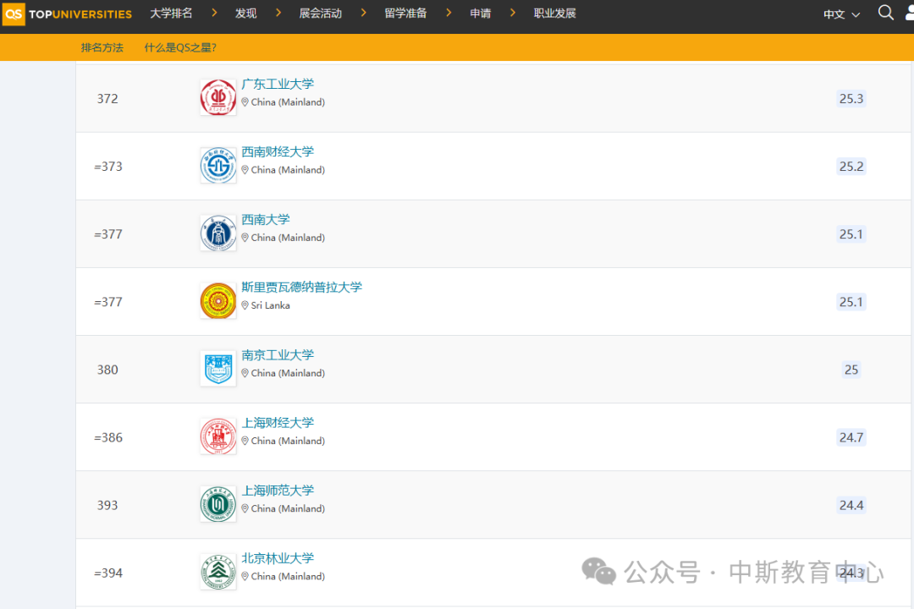Click the score 25.3

coord(851,98)
